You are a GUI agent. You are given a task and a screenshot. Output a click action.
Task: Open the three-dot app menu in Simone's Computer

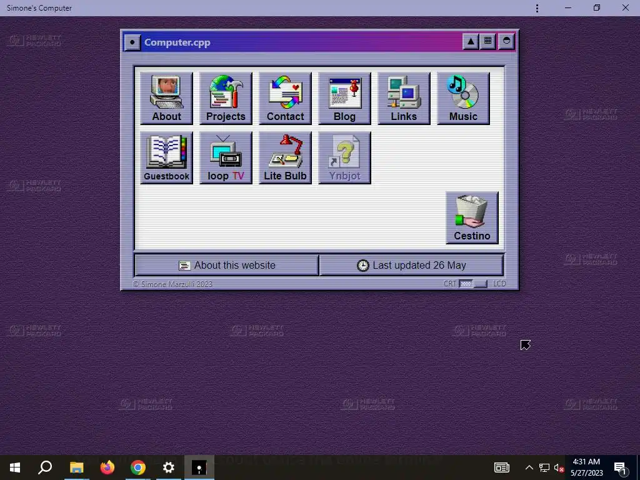(537, 8)
